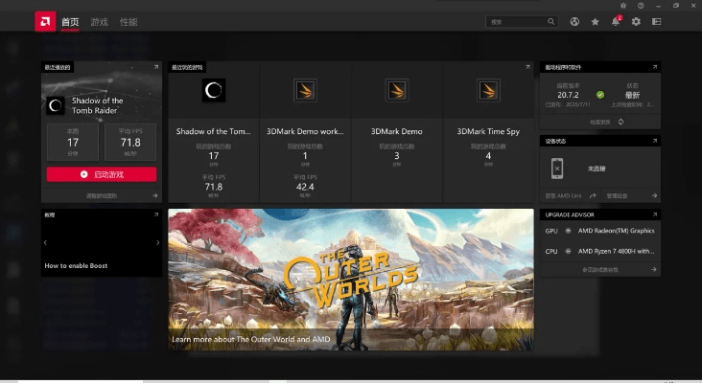
Task: Go to previous tutorial with left chevron
Action: (x=46, y=242)
